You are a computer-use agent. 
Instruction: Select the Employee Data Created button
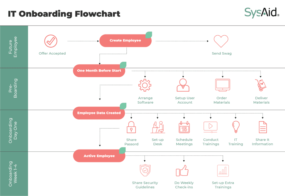[99, 113]
